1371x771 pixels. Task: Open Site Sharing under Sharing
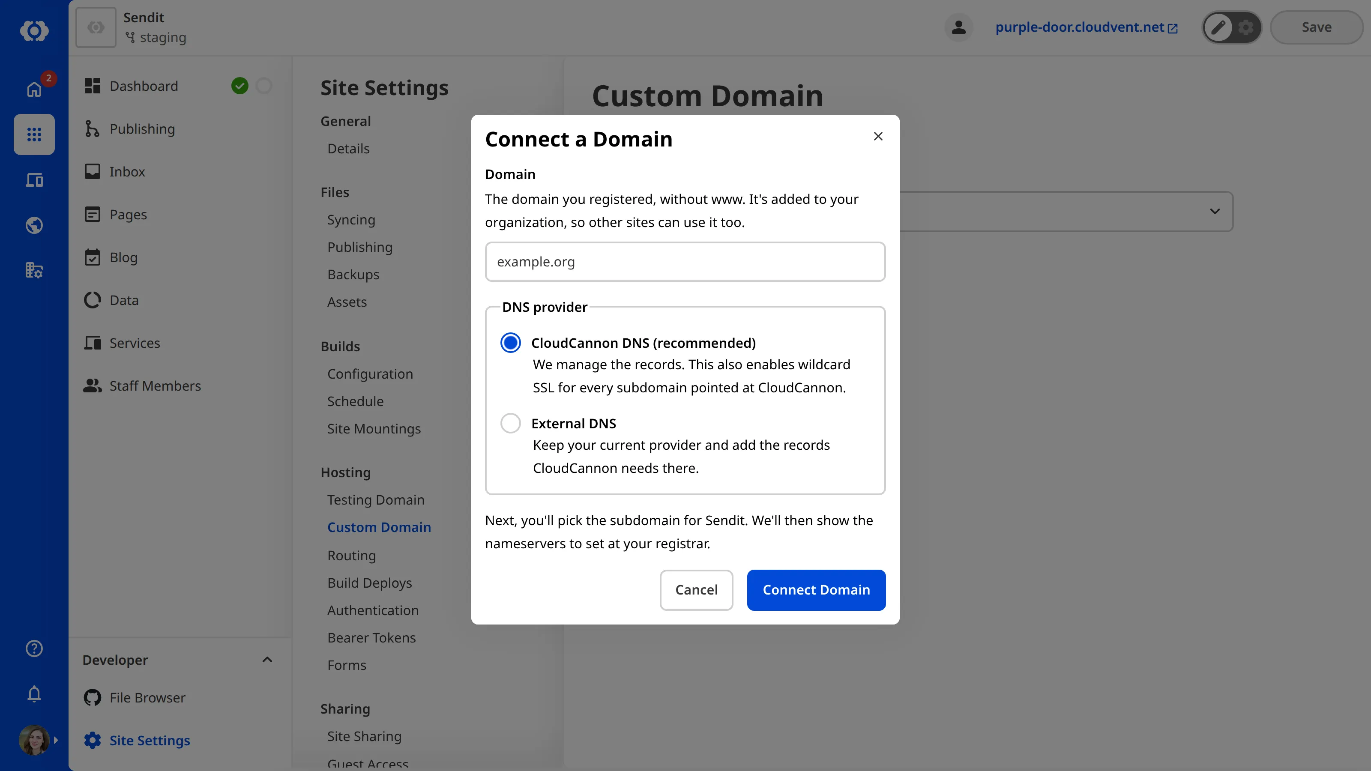[x=364, y=736]
